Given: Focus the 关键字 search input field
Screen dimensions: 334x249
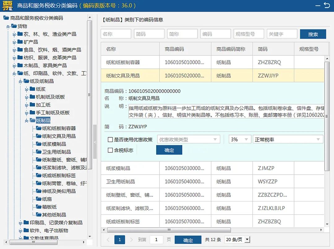Looking at the screenshot, I should tap(282, 34).
